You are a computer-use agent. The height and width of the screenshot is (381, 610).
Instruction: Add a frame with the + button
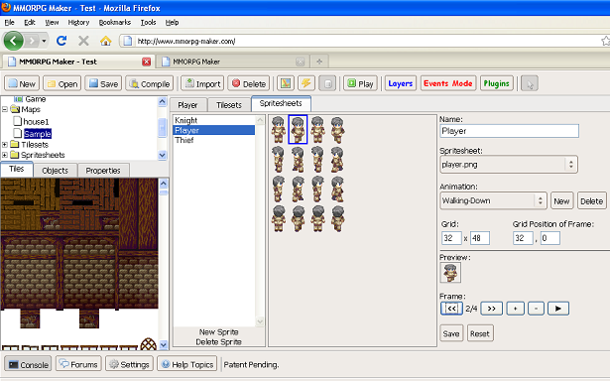tap(516, 309)
